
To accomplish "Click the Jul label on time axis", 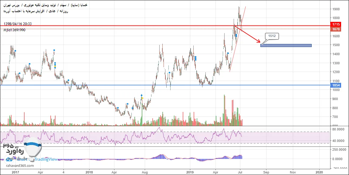I will pos(240,172).
